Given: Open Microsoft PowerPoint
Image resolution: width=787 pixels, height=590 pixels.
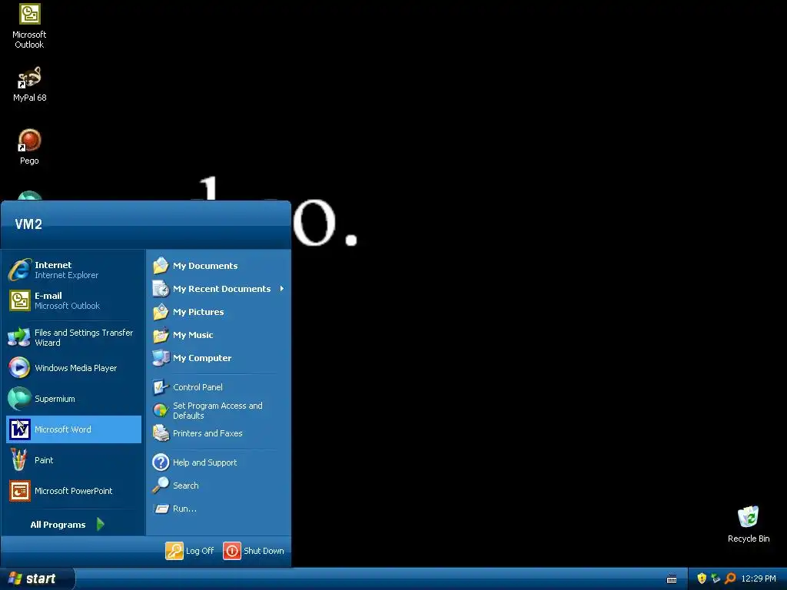Looking at the screenshot, I should click(74, 491).
